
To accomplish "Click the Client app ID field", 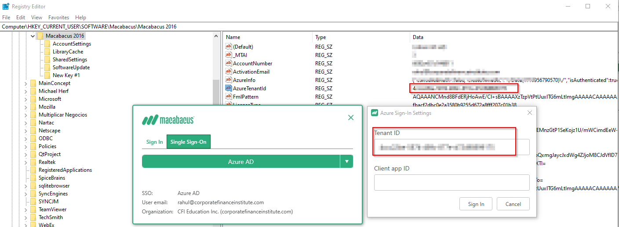I will (452, 182).
